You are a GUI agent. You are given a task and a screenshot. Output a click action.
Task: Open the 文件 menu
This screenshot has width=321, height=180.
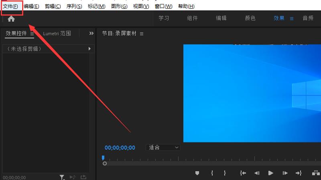pos(10,6)
